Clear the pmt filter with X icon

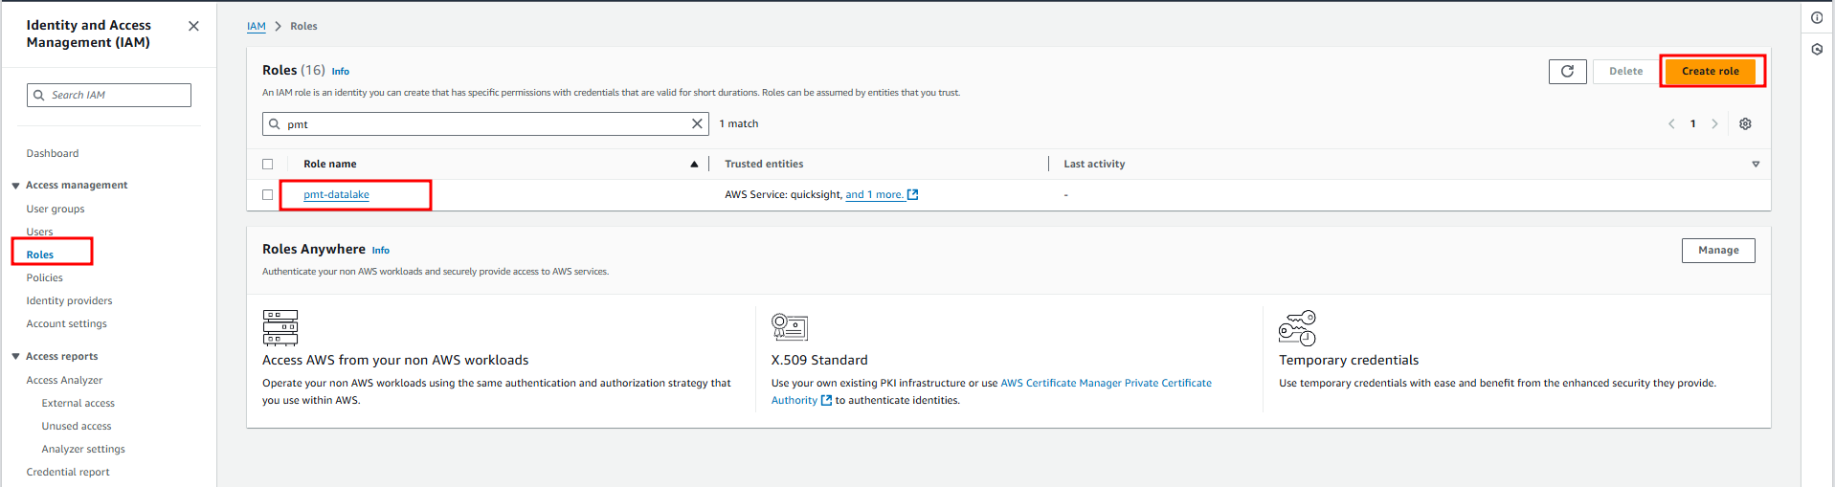pyautogui.click(x=697, y=124)
